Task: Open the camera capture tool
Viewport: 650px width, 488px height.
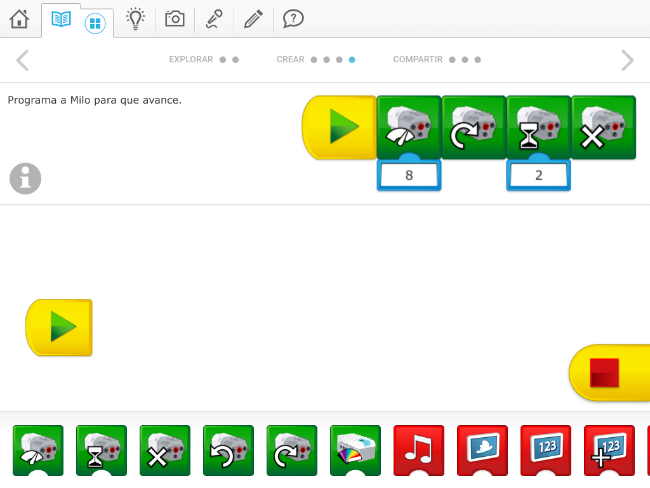Action: (x=175, y=20)
